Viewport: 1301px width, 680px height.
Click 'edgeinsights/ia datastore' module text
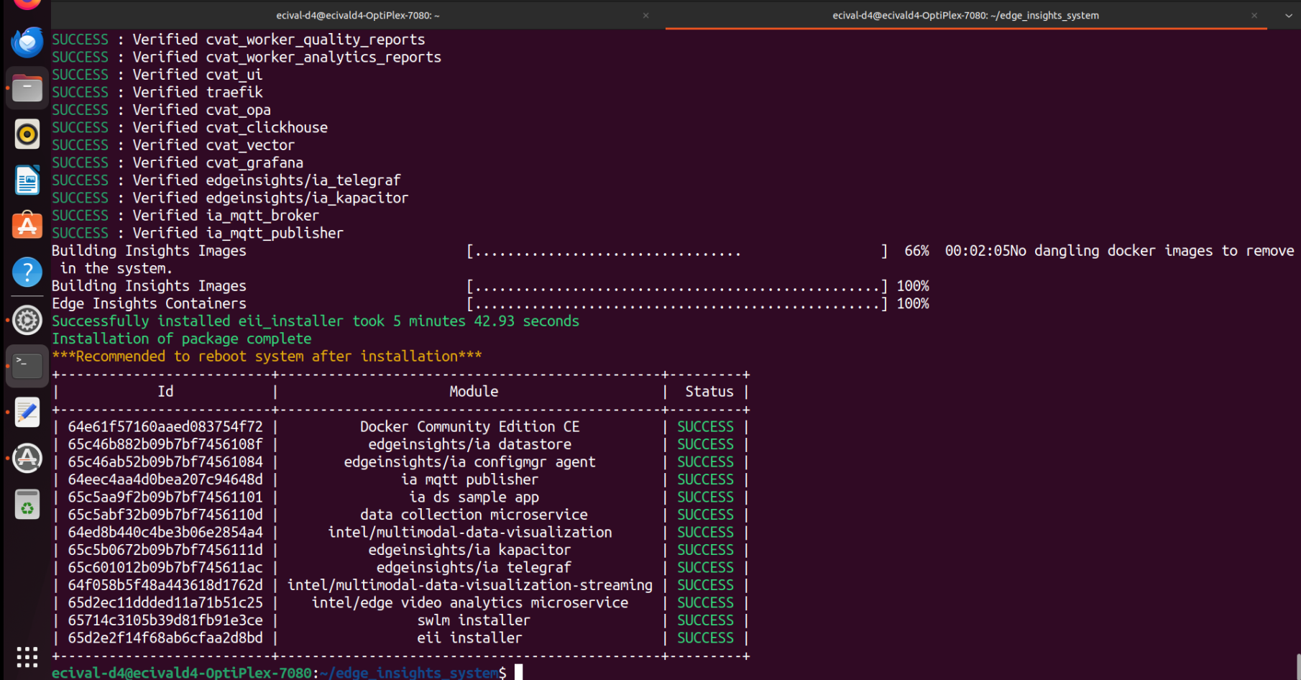(469, 445)
